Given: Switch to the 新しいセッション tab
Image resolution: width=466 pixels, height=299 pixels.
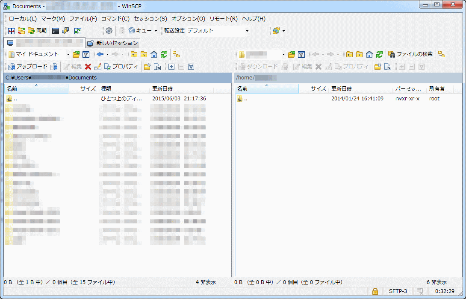Looking at the screenshot, I should click(x=112, y=43).
